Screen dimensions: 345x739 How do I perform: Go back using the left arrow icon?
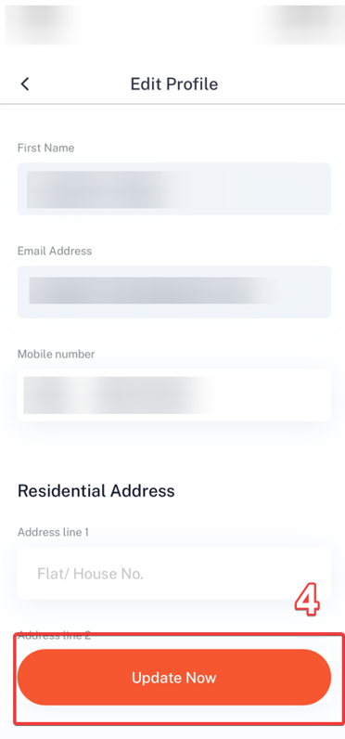25,84
